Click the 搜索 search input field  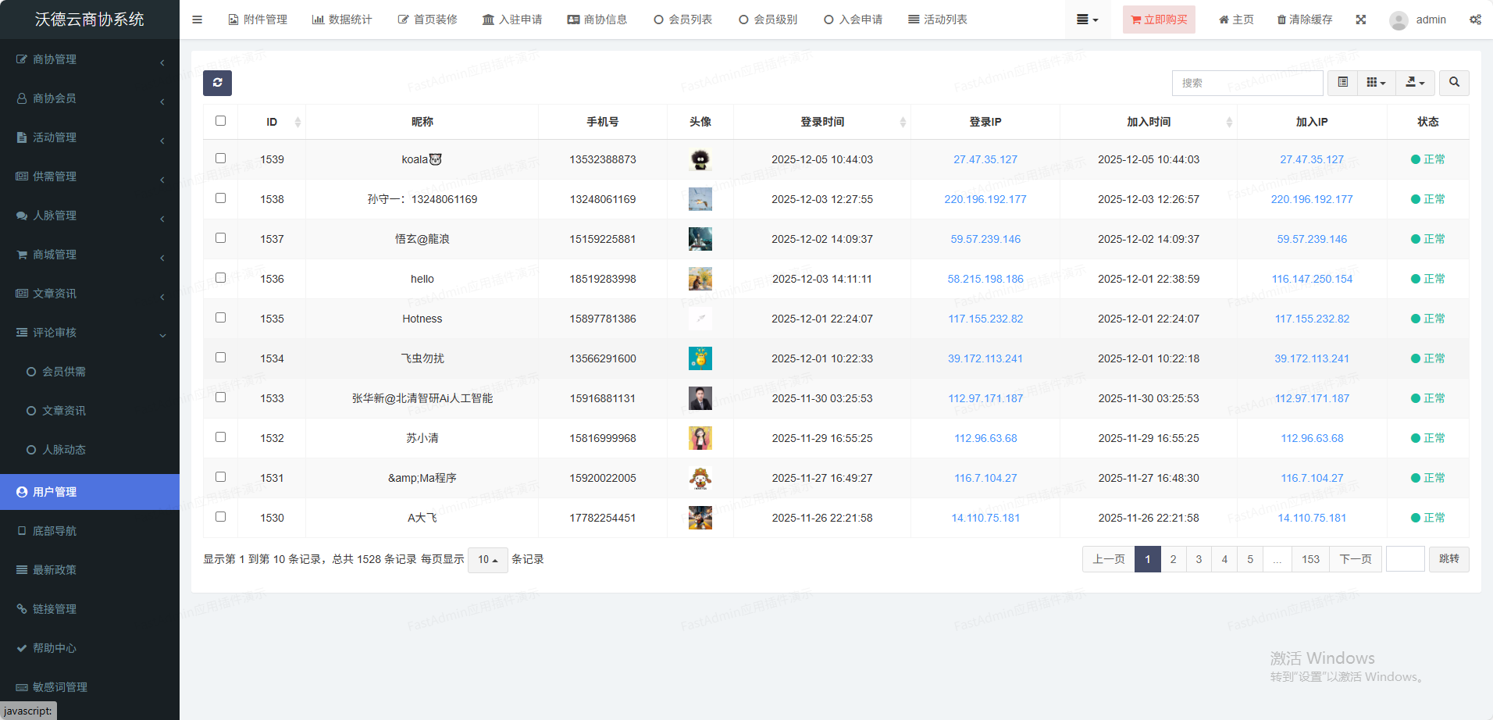(x=1247, y=83)
